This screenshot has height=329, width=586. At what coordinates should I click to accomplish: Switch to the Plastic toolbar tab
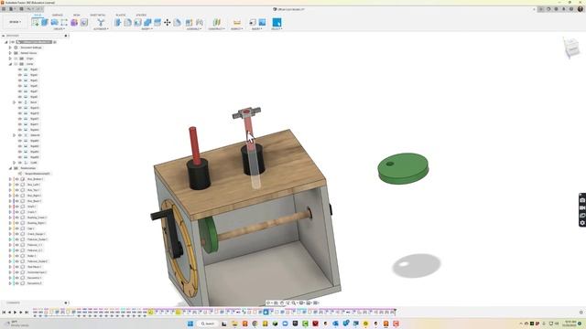pos(121,16)
